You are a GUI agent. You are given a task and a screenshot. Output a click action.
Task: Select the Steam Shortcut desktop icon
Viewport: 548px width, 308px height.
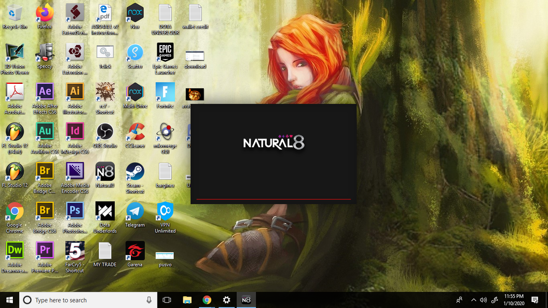pos(135,178)
